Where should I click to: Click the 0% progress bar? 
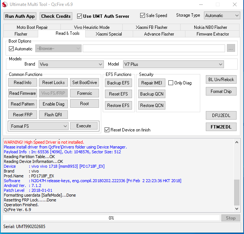click(111, 218)
